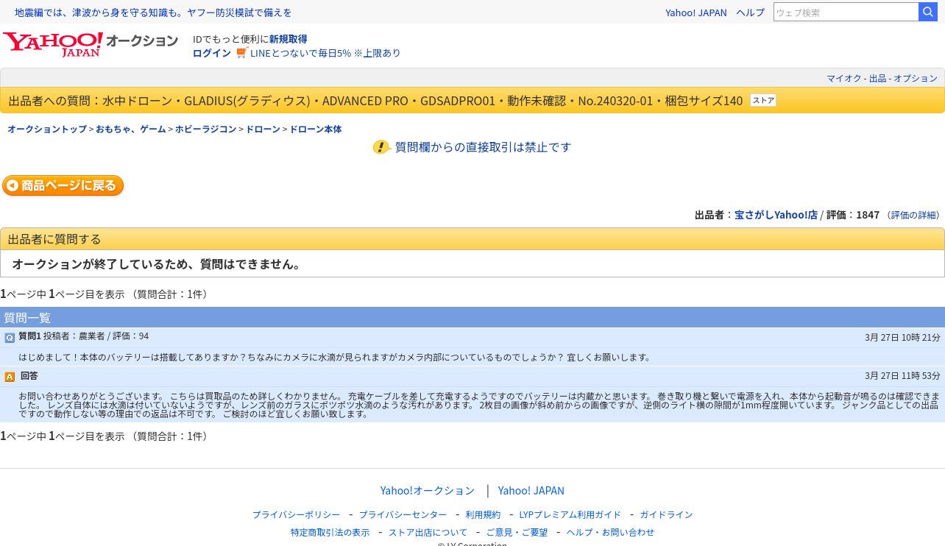This screenshot has width=945, height=546.
Task: Click answer timestamp 3月 27日 11時 53分
Action: click(x=902, y=376)
